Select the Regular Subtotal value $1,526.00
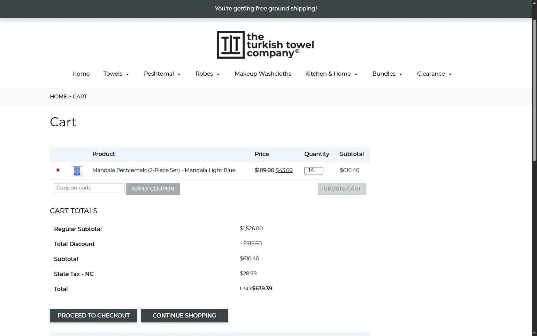The image size is (537, 336). tap(251, 229)
